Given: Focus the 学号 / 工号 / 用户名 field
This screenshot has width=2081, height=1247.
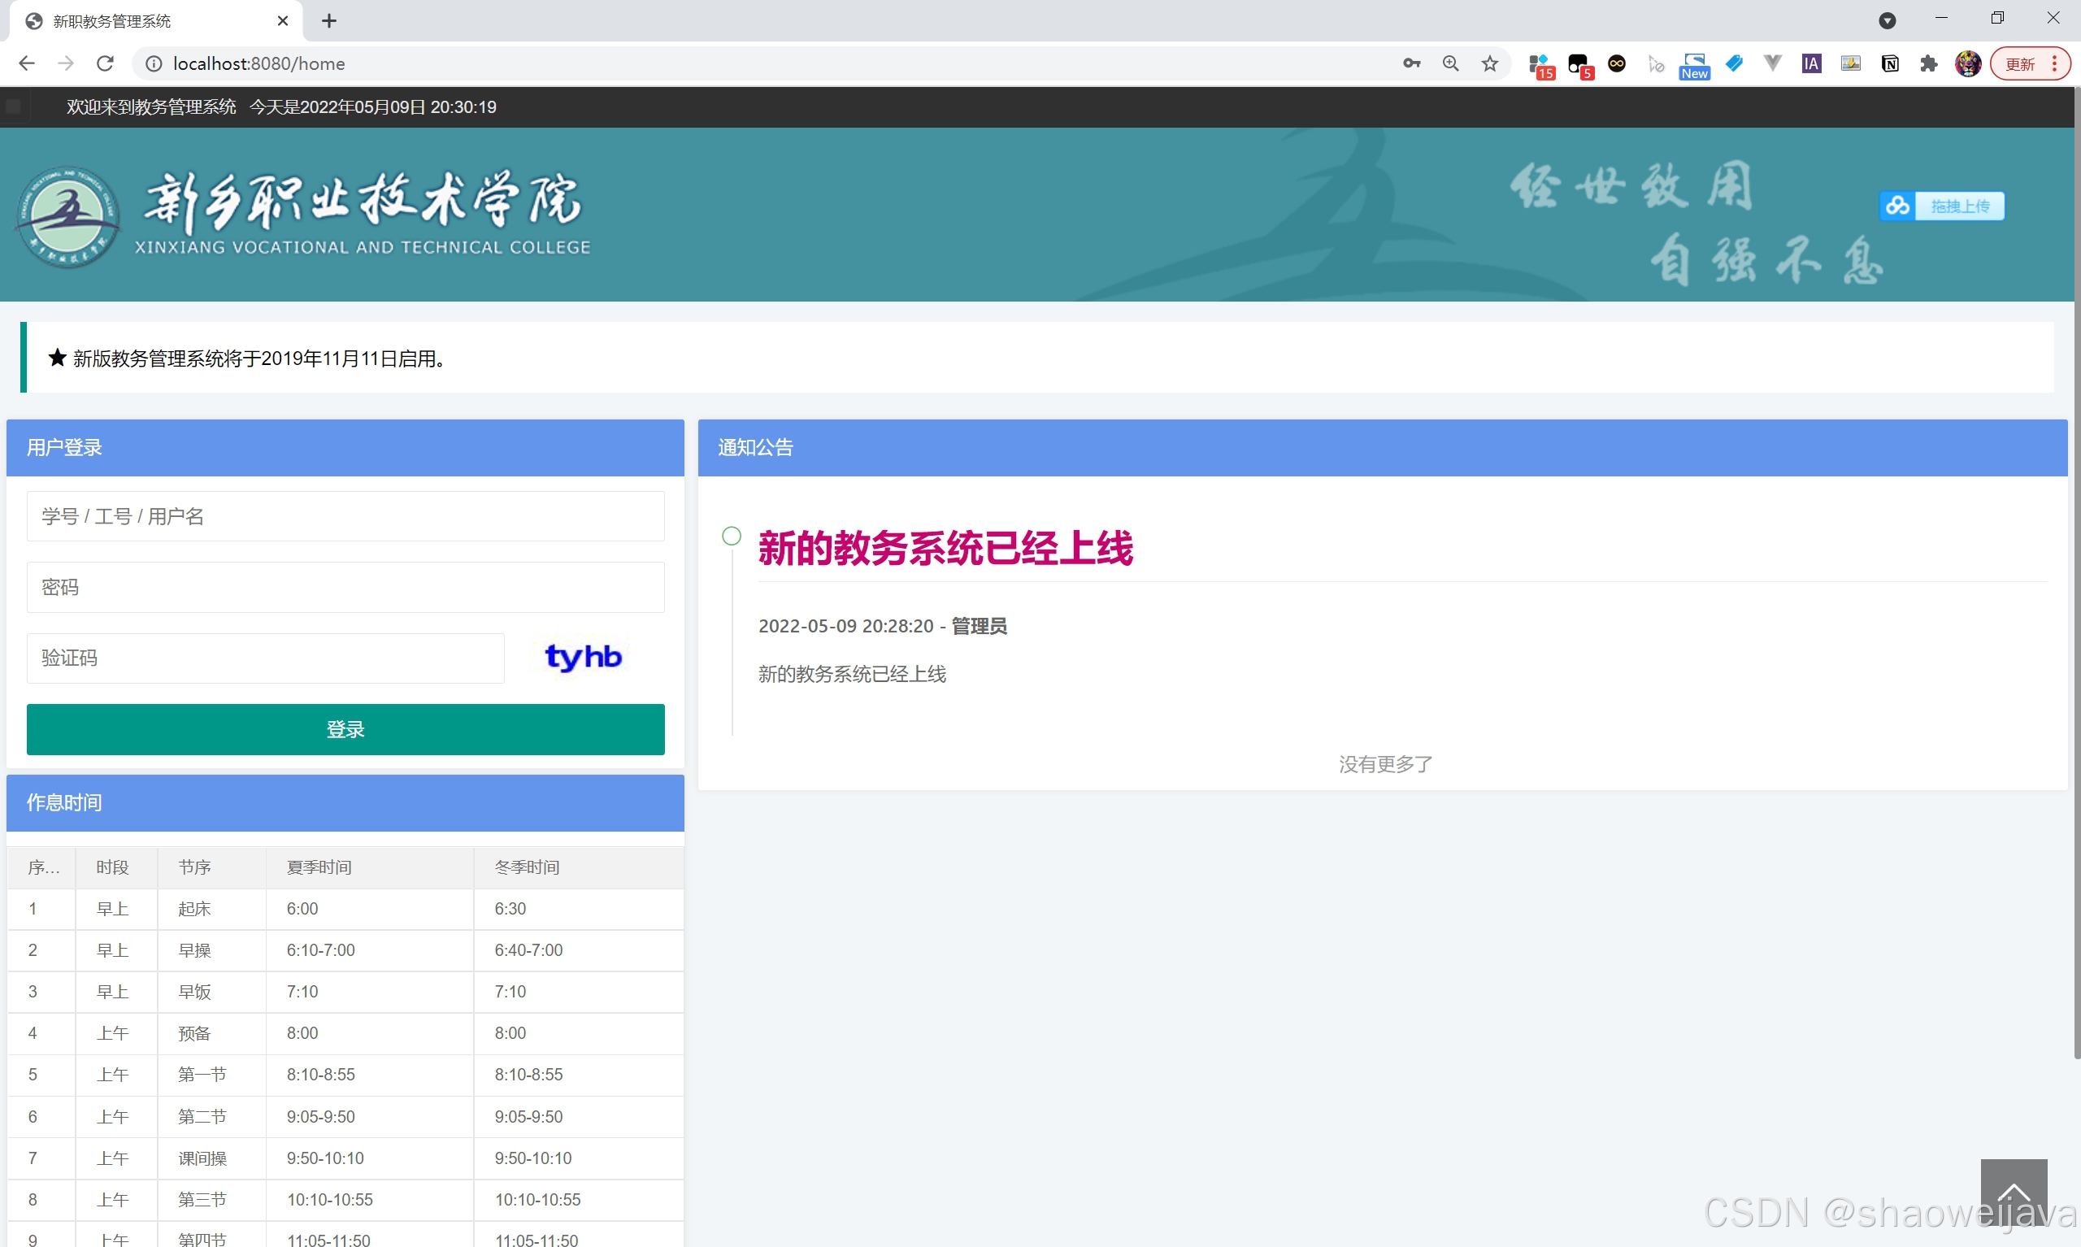Looking at the screenshot, I should (345, 516).
